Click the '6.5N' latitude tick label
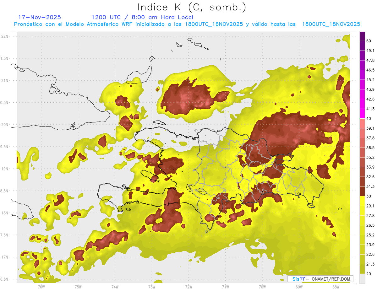 [4, 279]
